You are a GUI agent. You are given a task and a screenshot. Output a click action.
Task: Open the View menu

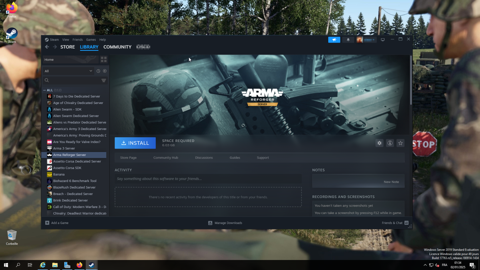pos(66,40)
